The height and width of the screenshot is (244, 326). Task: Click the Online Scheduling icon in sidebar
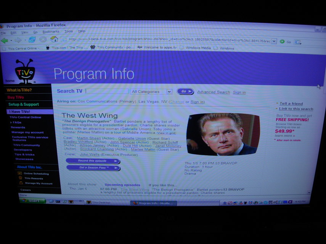click(20, 173)
